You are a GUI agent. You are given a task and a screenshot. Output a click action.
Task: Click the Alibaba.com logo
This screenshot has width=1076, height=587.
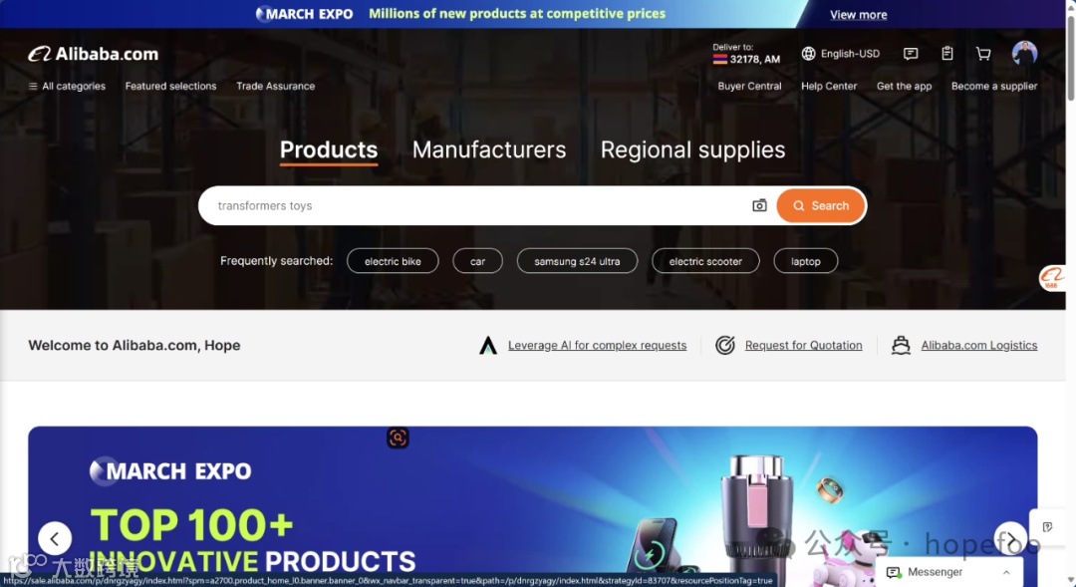pyautogui.click(x=94, y=54)
